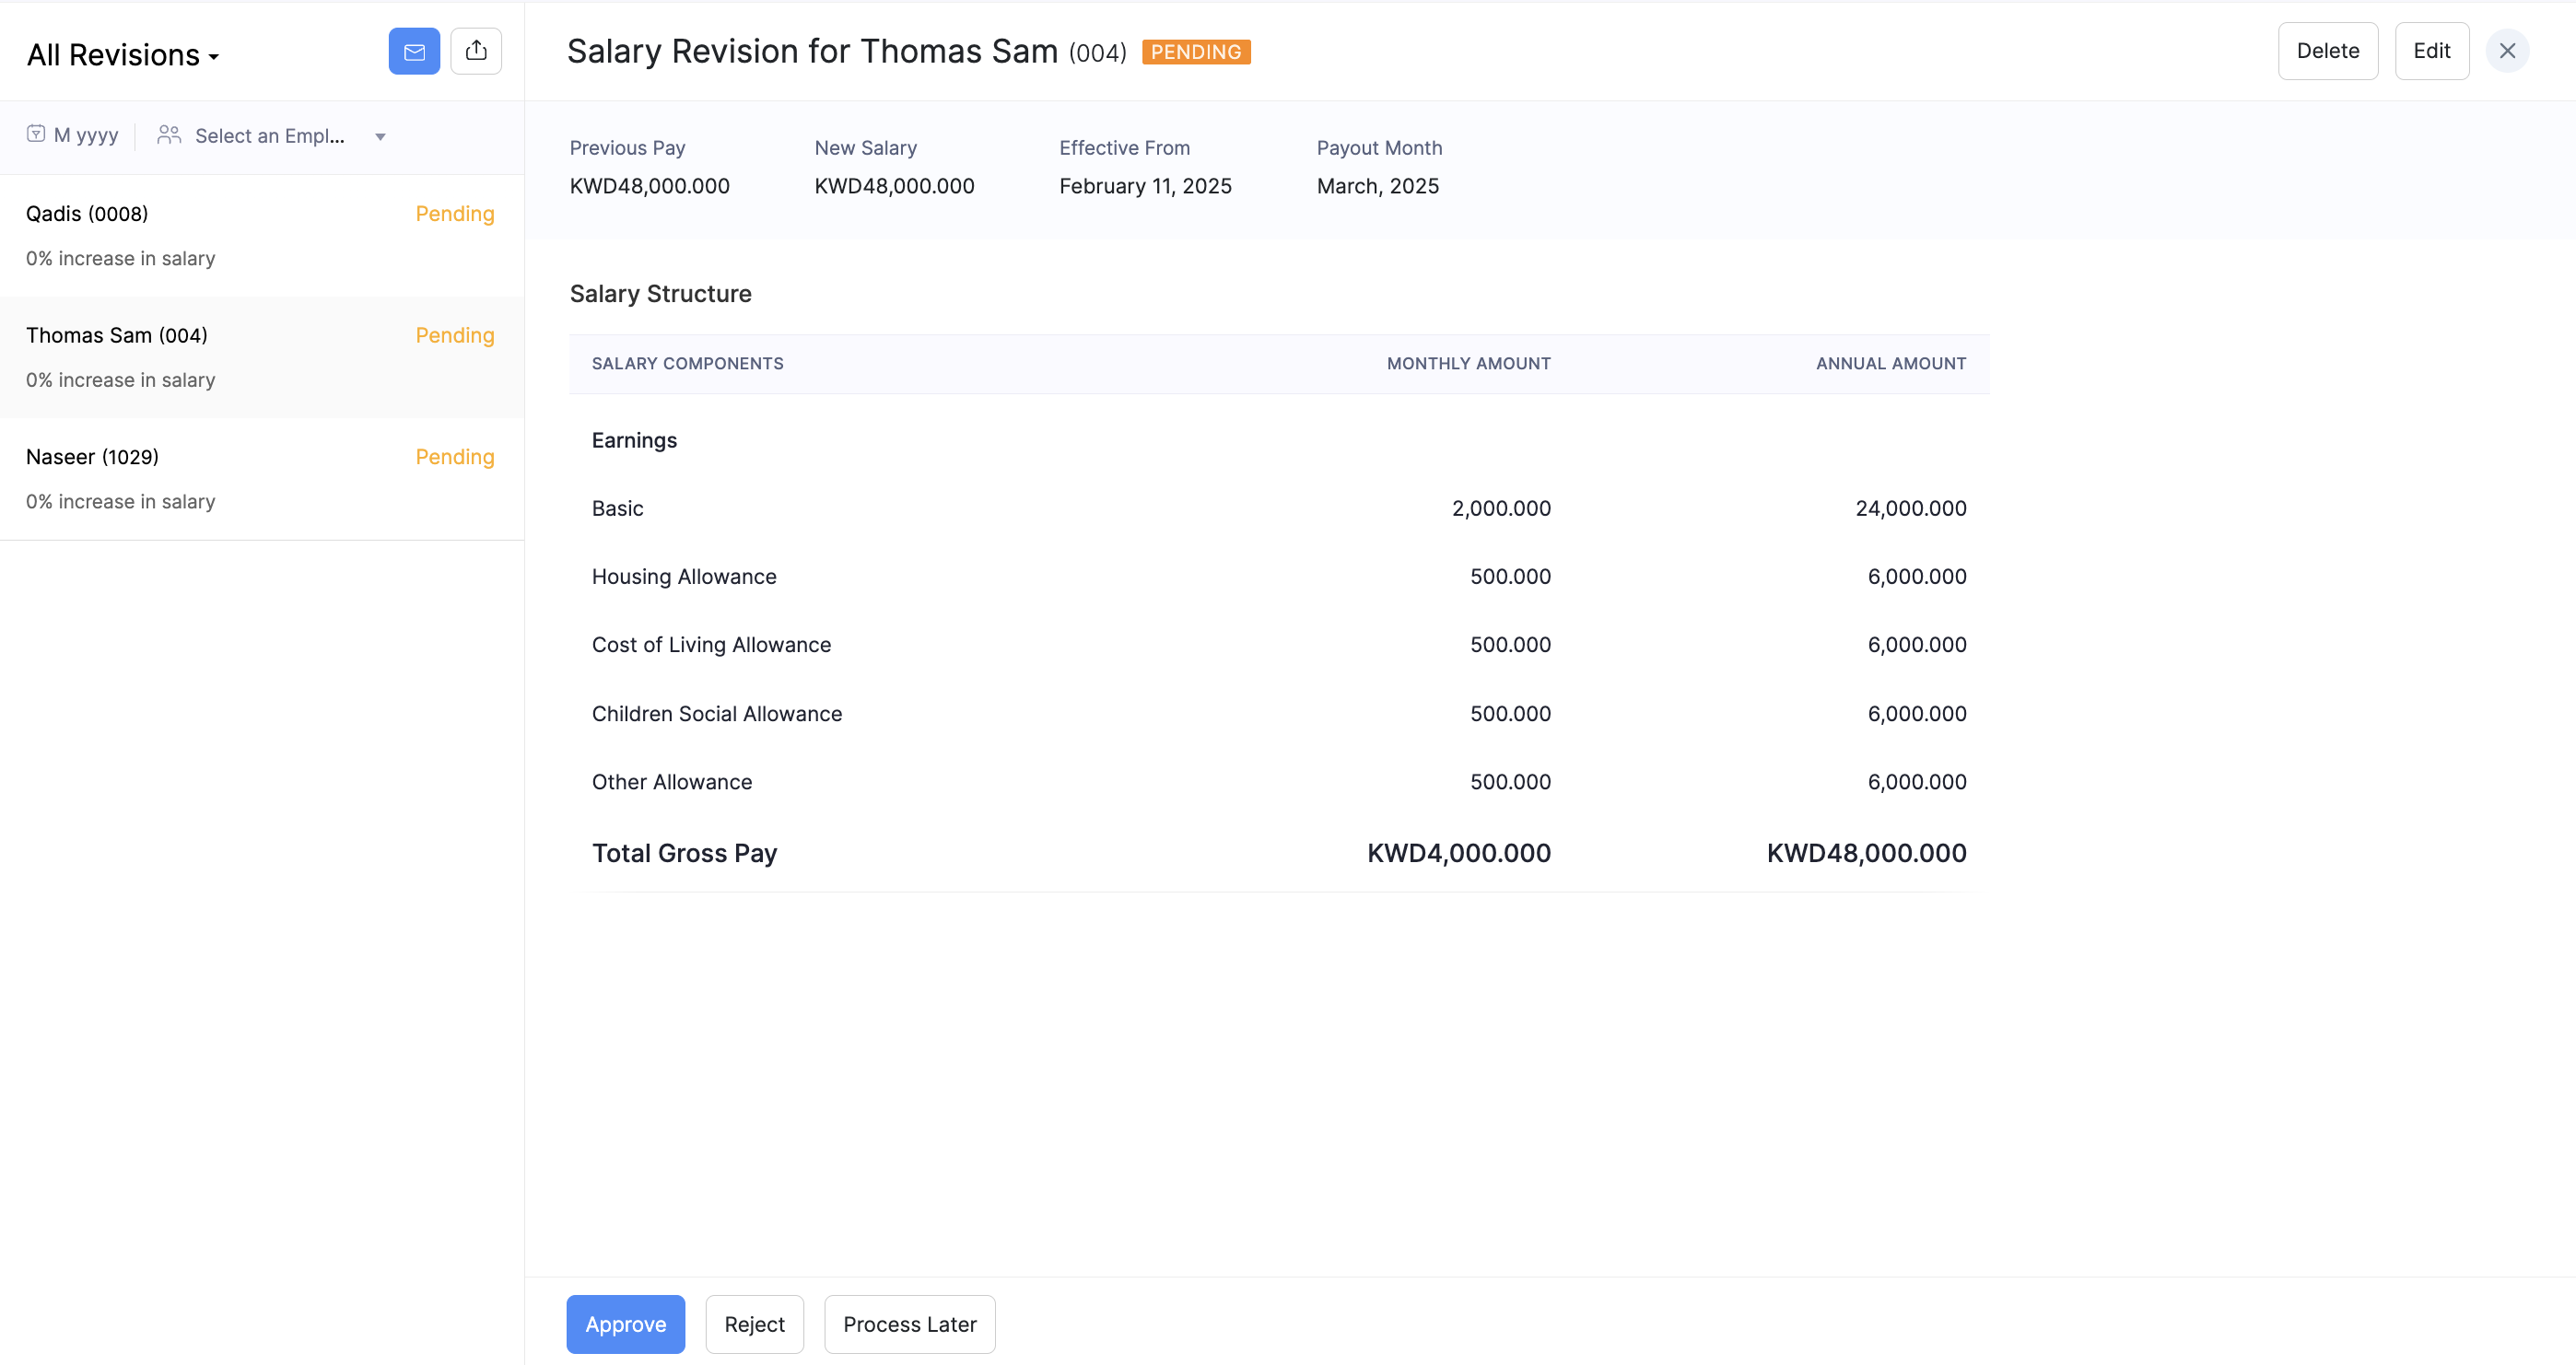The width and height of the screenshot is (2576, 1365).
Task: Expand the Select an Employee dropdown arrow
Action: (380, 137)
